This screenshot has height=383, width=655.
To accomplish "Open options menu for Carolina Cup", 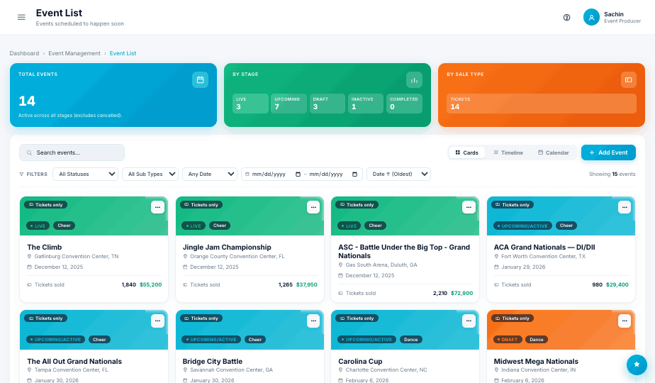I will coord(469,321).
